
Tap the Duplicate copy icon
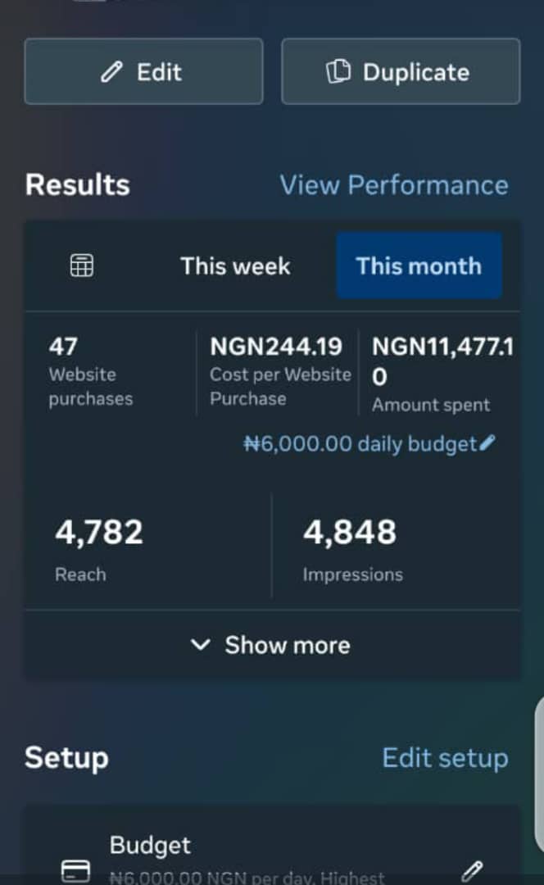[x=338, y=71]
